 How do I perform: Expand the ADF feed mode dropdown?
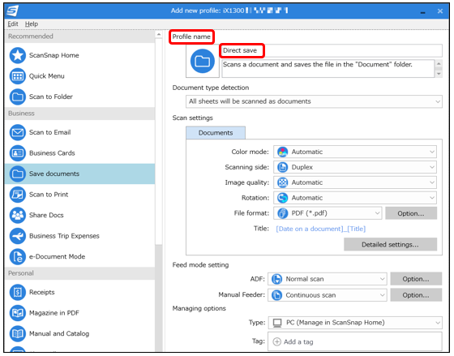tap(328, 279)
